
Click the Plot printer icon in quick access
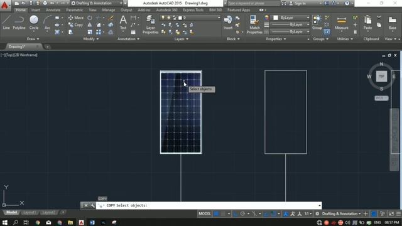45,3
